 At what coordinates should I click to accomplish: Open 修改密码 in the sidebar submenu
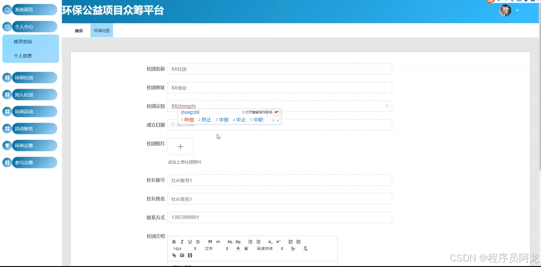pos(23,42)
